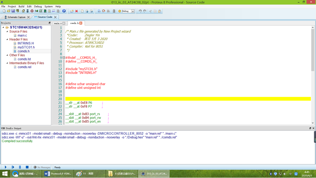The height and width of the screenshot is (178, 316).
Task: Paste from clipboard toolbar icon
Action: (160, 11)
